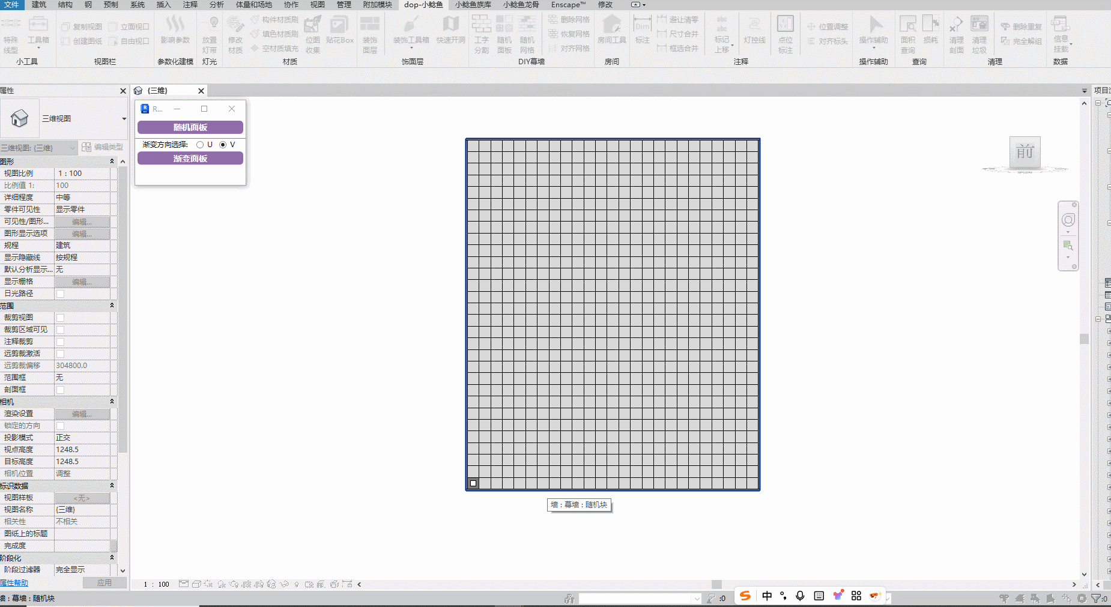Click the Sogou input method S logo

point(745,596)
